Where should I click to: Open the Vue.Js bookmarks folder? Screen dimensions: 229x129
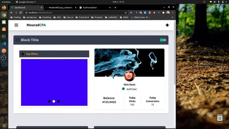point(68,18)
